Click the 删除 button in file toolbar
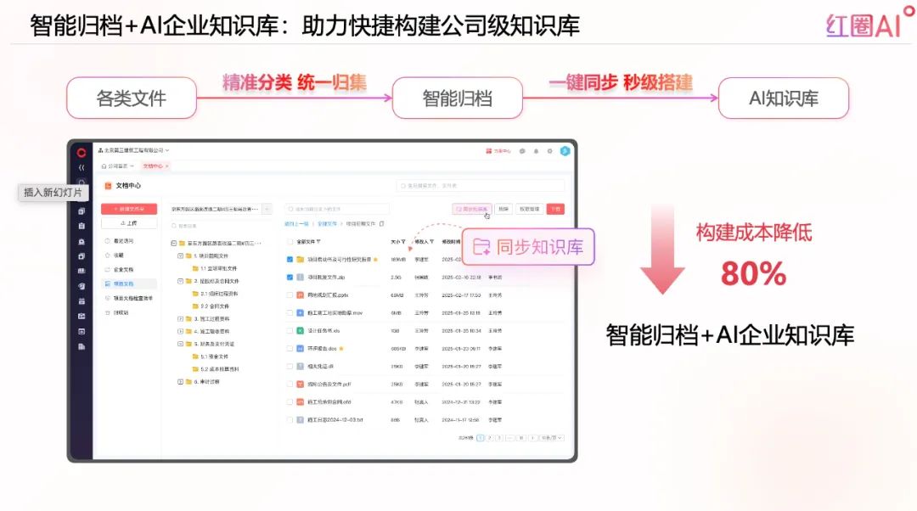Image resolution: width=917 pixels, height=511 pixels. click(504, 208)
